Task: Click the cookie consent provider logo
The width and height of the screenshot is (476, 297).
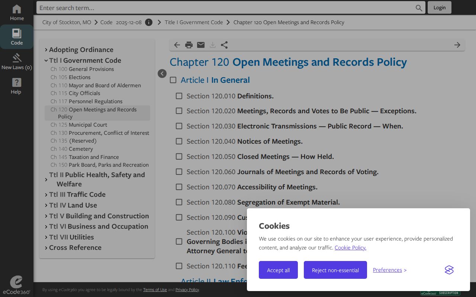Action: click(449, 270)
